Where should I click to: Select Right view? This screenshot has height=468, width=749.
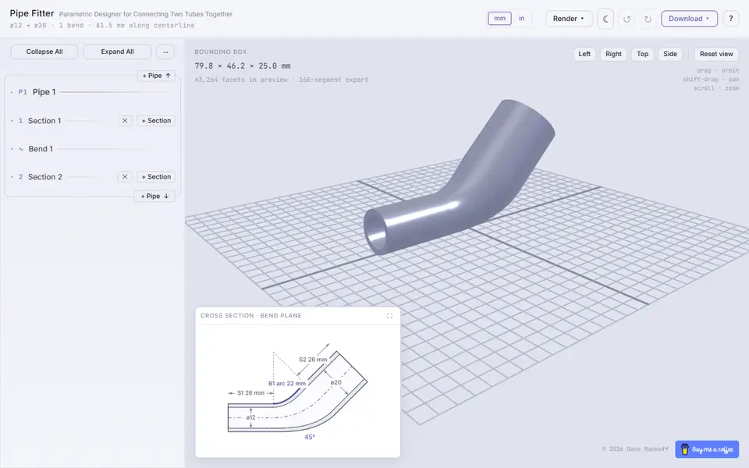(x=613, y=54)
